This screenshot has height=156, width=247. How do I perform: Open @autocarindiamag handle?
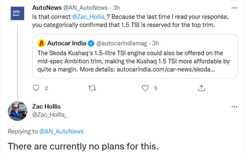[x=121, y=43]
